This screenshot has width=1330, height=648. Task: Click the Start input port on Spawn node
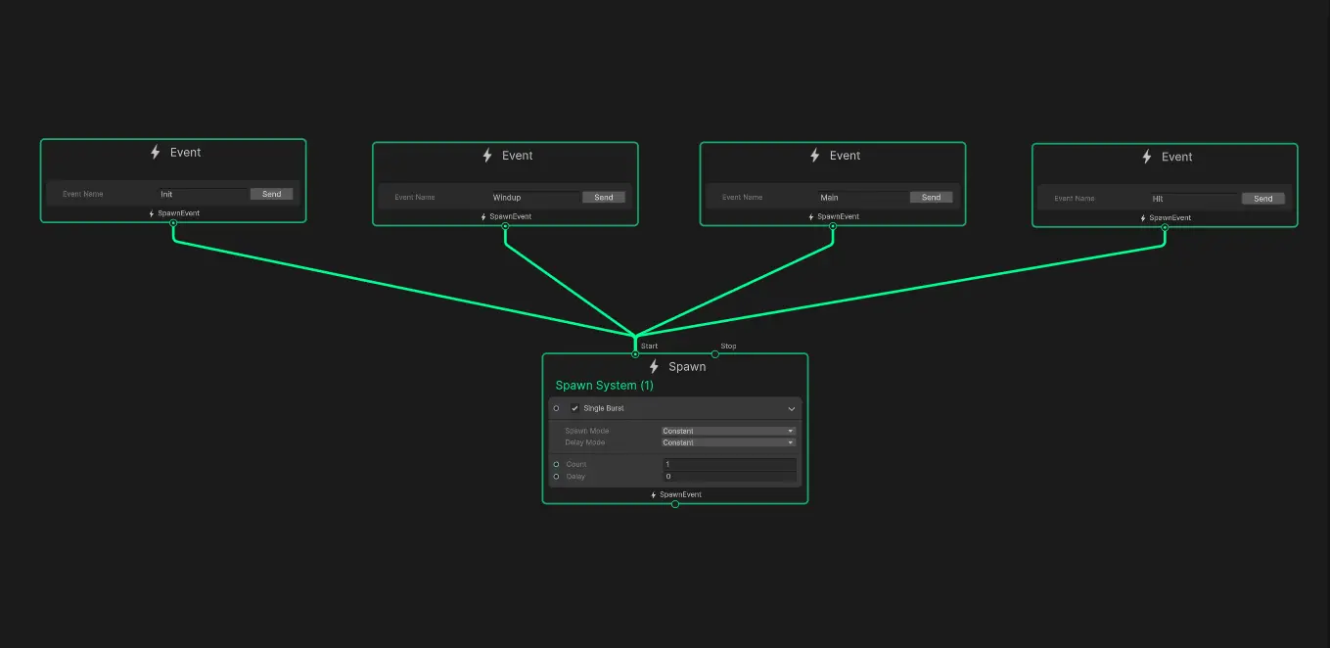(x=635, y=354)
